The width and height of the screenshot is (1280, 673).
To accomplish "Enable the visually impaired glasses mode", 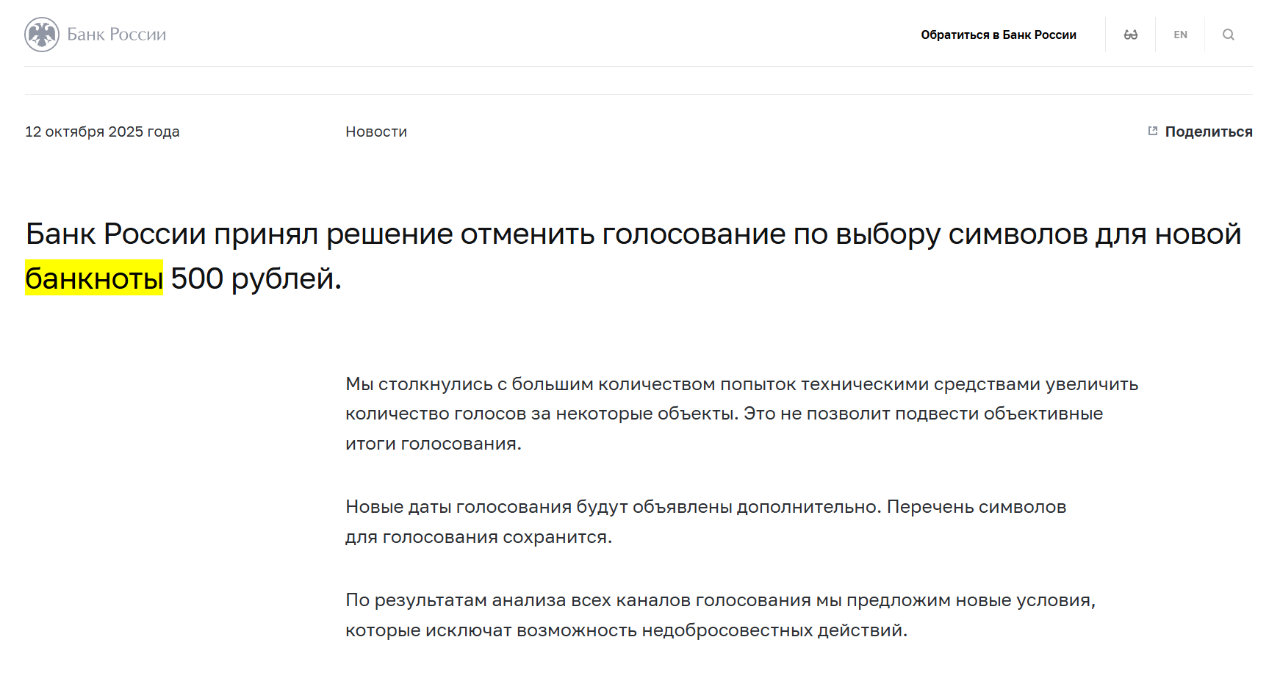I will [x=1130, y=35].
